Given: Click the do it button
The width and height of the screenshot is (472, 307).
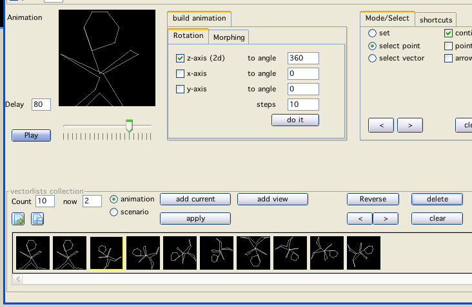Looking at the screenshot, I should click(295, 120).
